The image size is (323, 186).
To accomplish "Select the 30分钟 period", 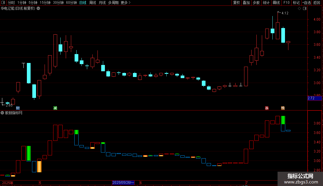I will pyautogui.click(x=58, y=3).
